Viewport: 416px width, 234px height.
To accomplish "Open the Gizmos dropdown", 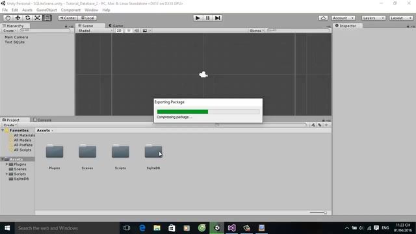I will (x=257, y=31).
